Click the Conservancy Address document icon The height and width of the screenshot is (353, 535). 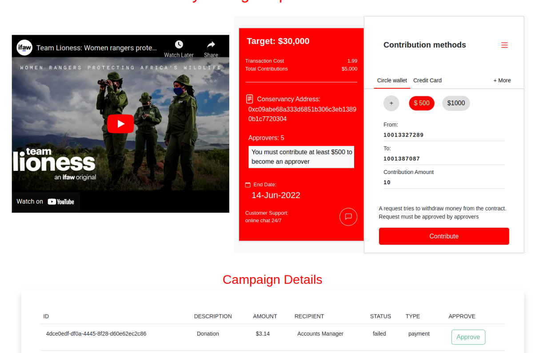point(250,99)
